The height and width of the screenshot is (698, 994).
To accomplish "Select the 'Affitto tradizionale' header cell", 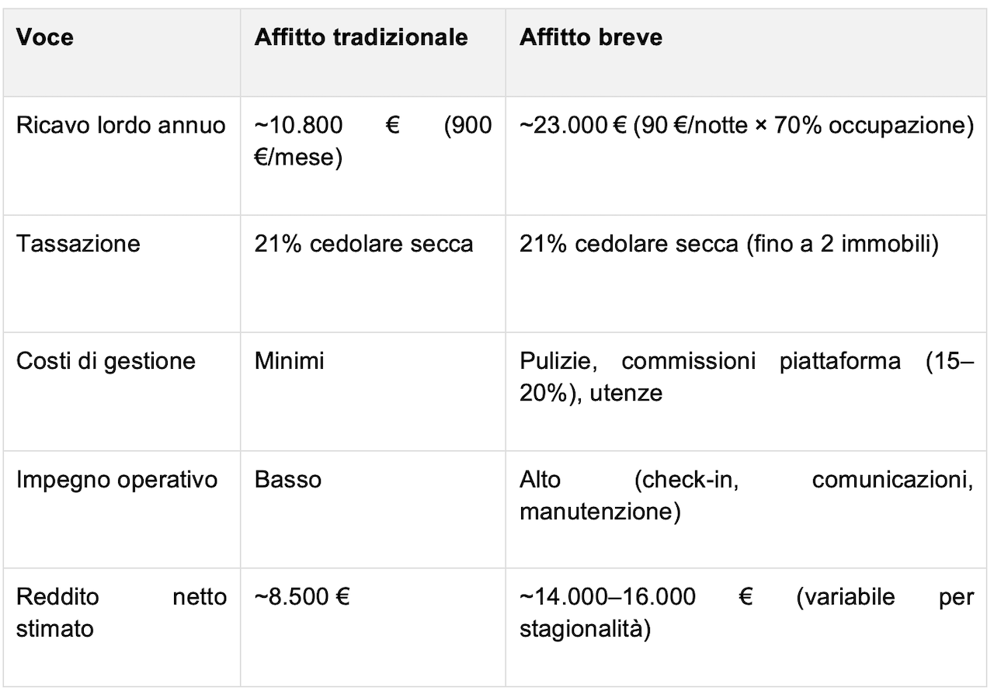I will tap(373, 53).
